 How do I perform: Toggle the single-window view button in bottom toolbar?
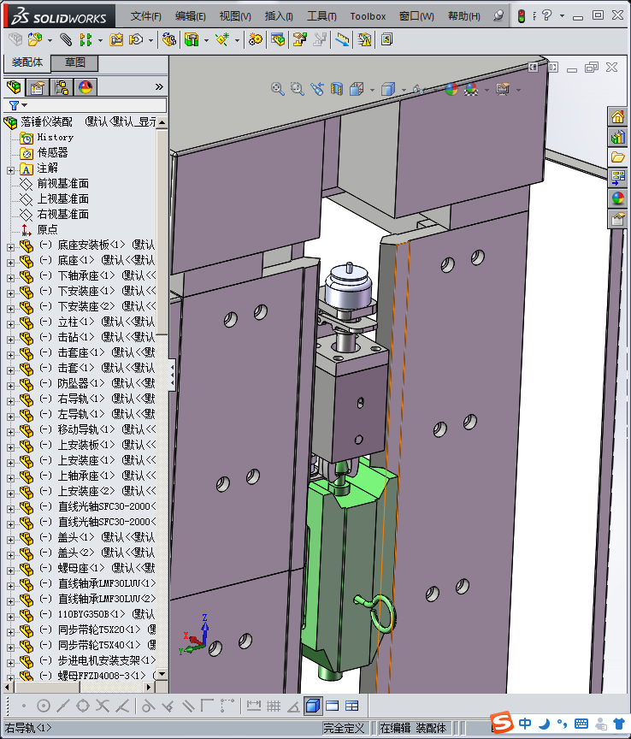tap(333, 706)
